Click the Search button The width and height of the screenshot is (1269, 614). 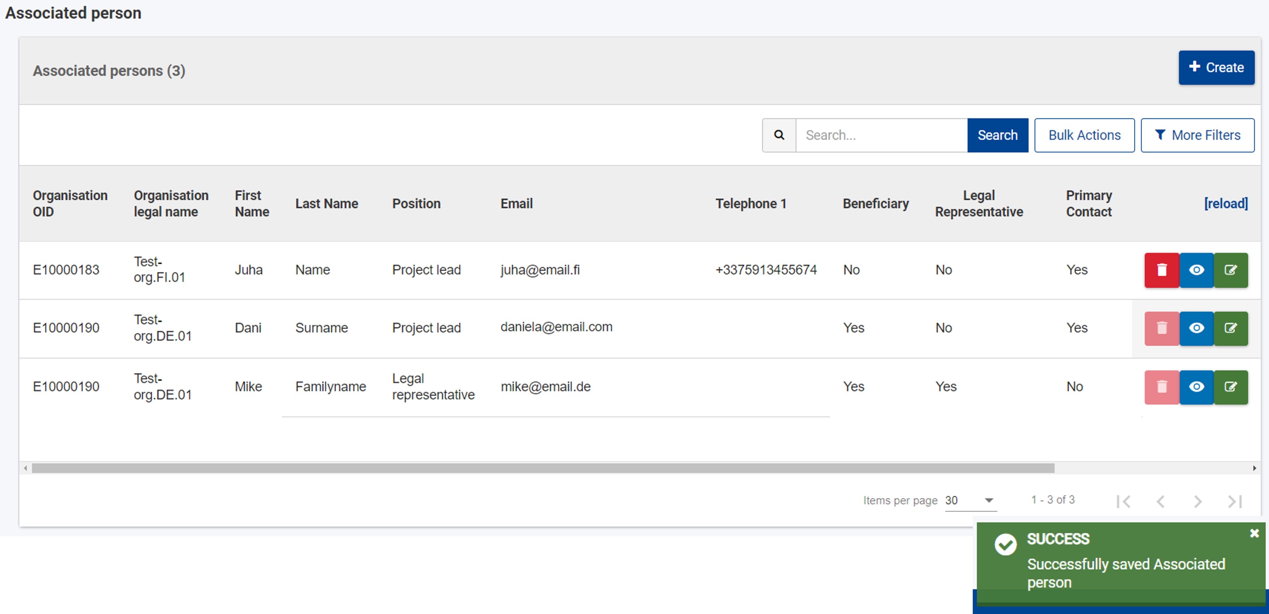pyautogui.click(x=997, y=135)
